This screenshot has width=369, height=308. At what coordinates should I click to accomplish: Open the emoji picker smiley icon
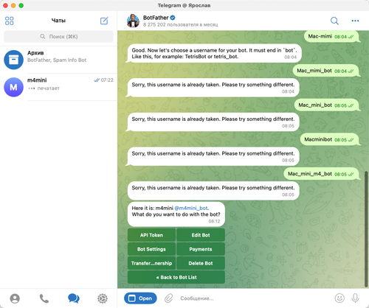coord(339,298)
